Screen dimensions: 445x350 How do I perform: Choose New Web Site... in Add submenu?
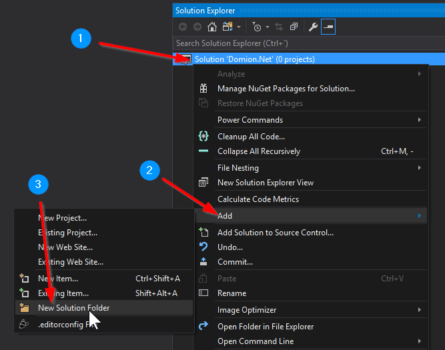tap(104, 247)
